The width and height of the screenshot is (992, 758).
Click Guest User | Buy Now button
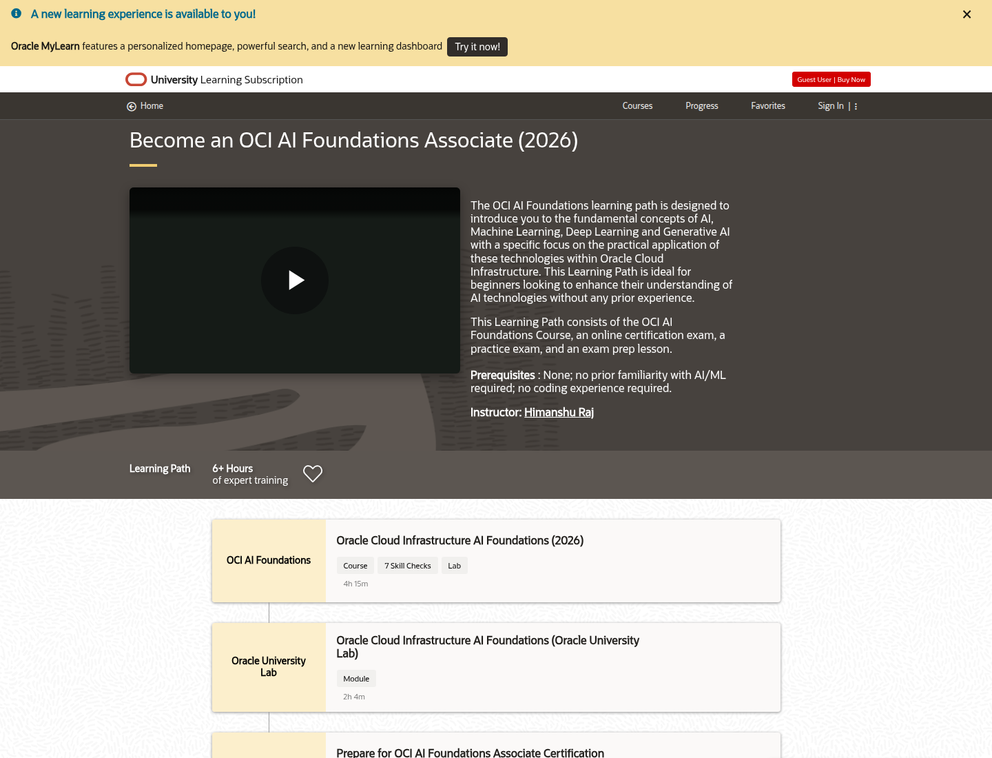click(831, 79)
